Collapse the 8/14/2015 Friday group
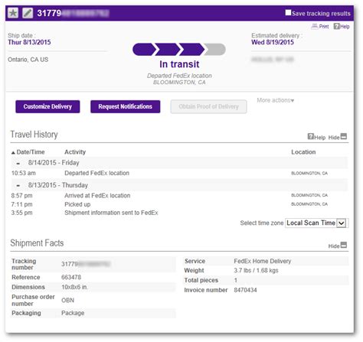Screen dimensions: 363x342 [x=18, y=163]
